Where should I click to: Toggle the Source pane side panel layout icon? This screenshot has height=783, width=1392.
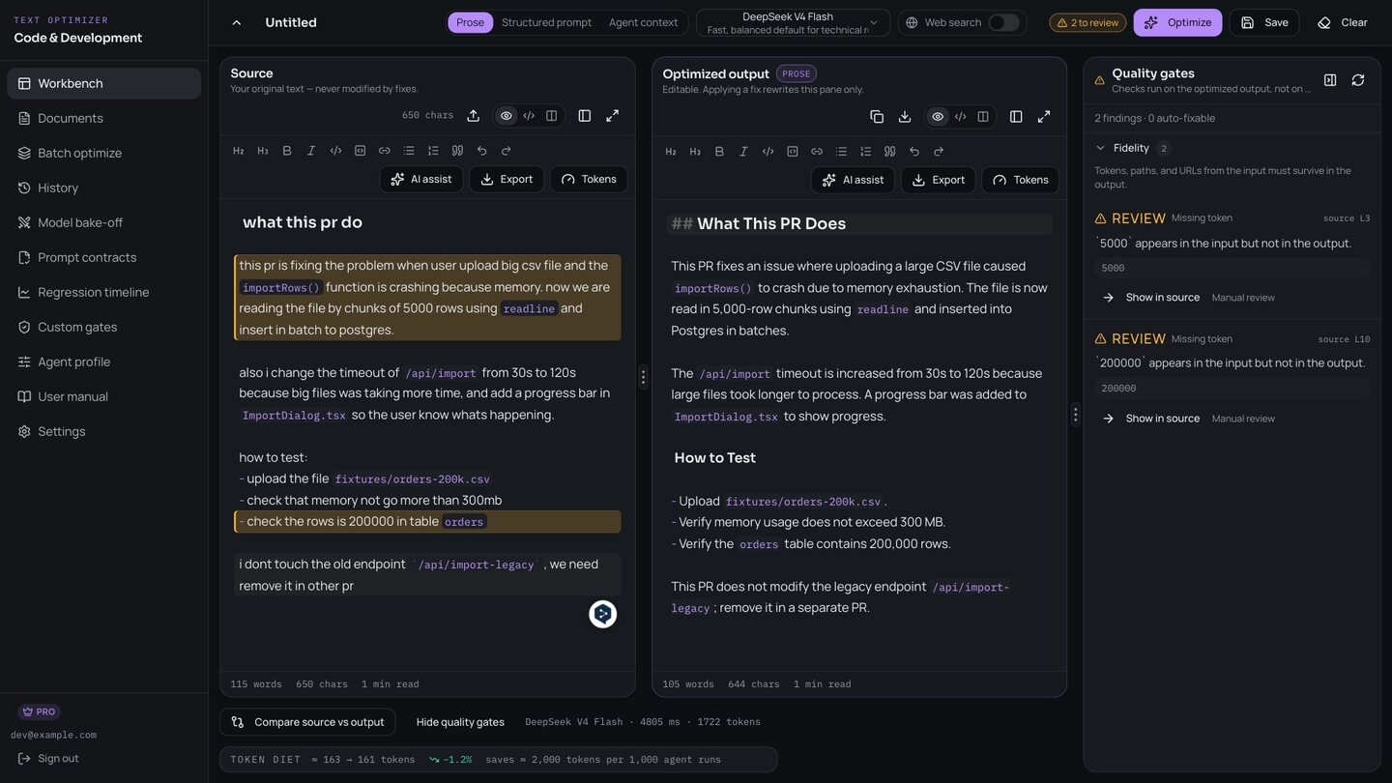click(585, 116)
